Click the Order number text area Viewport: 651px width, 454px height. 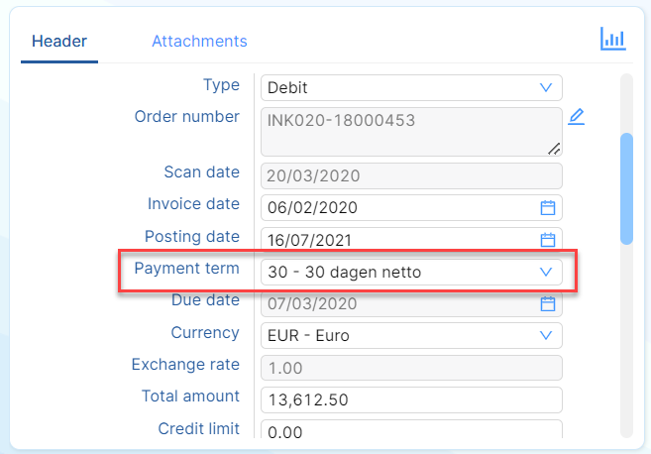pos(411,132)
